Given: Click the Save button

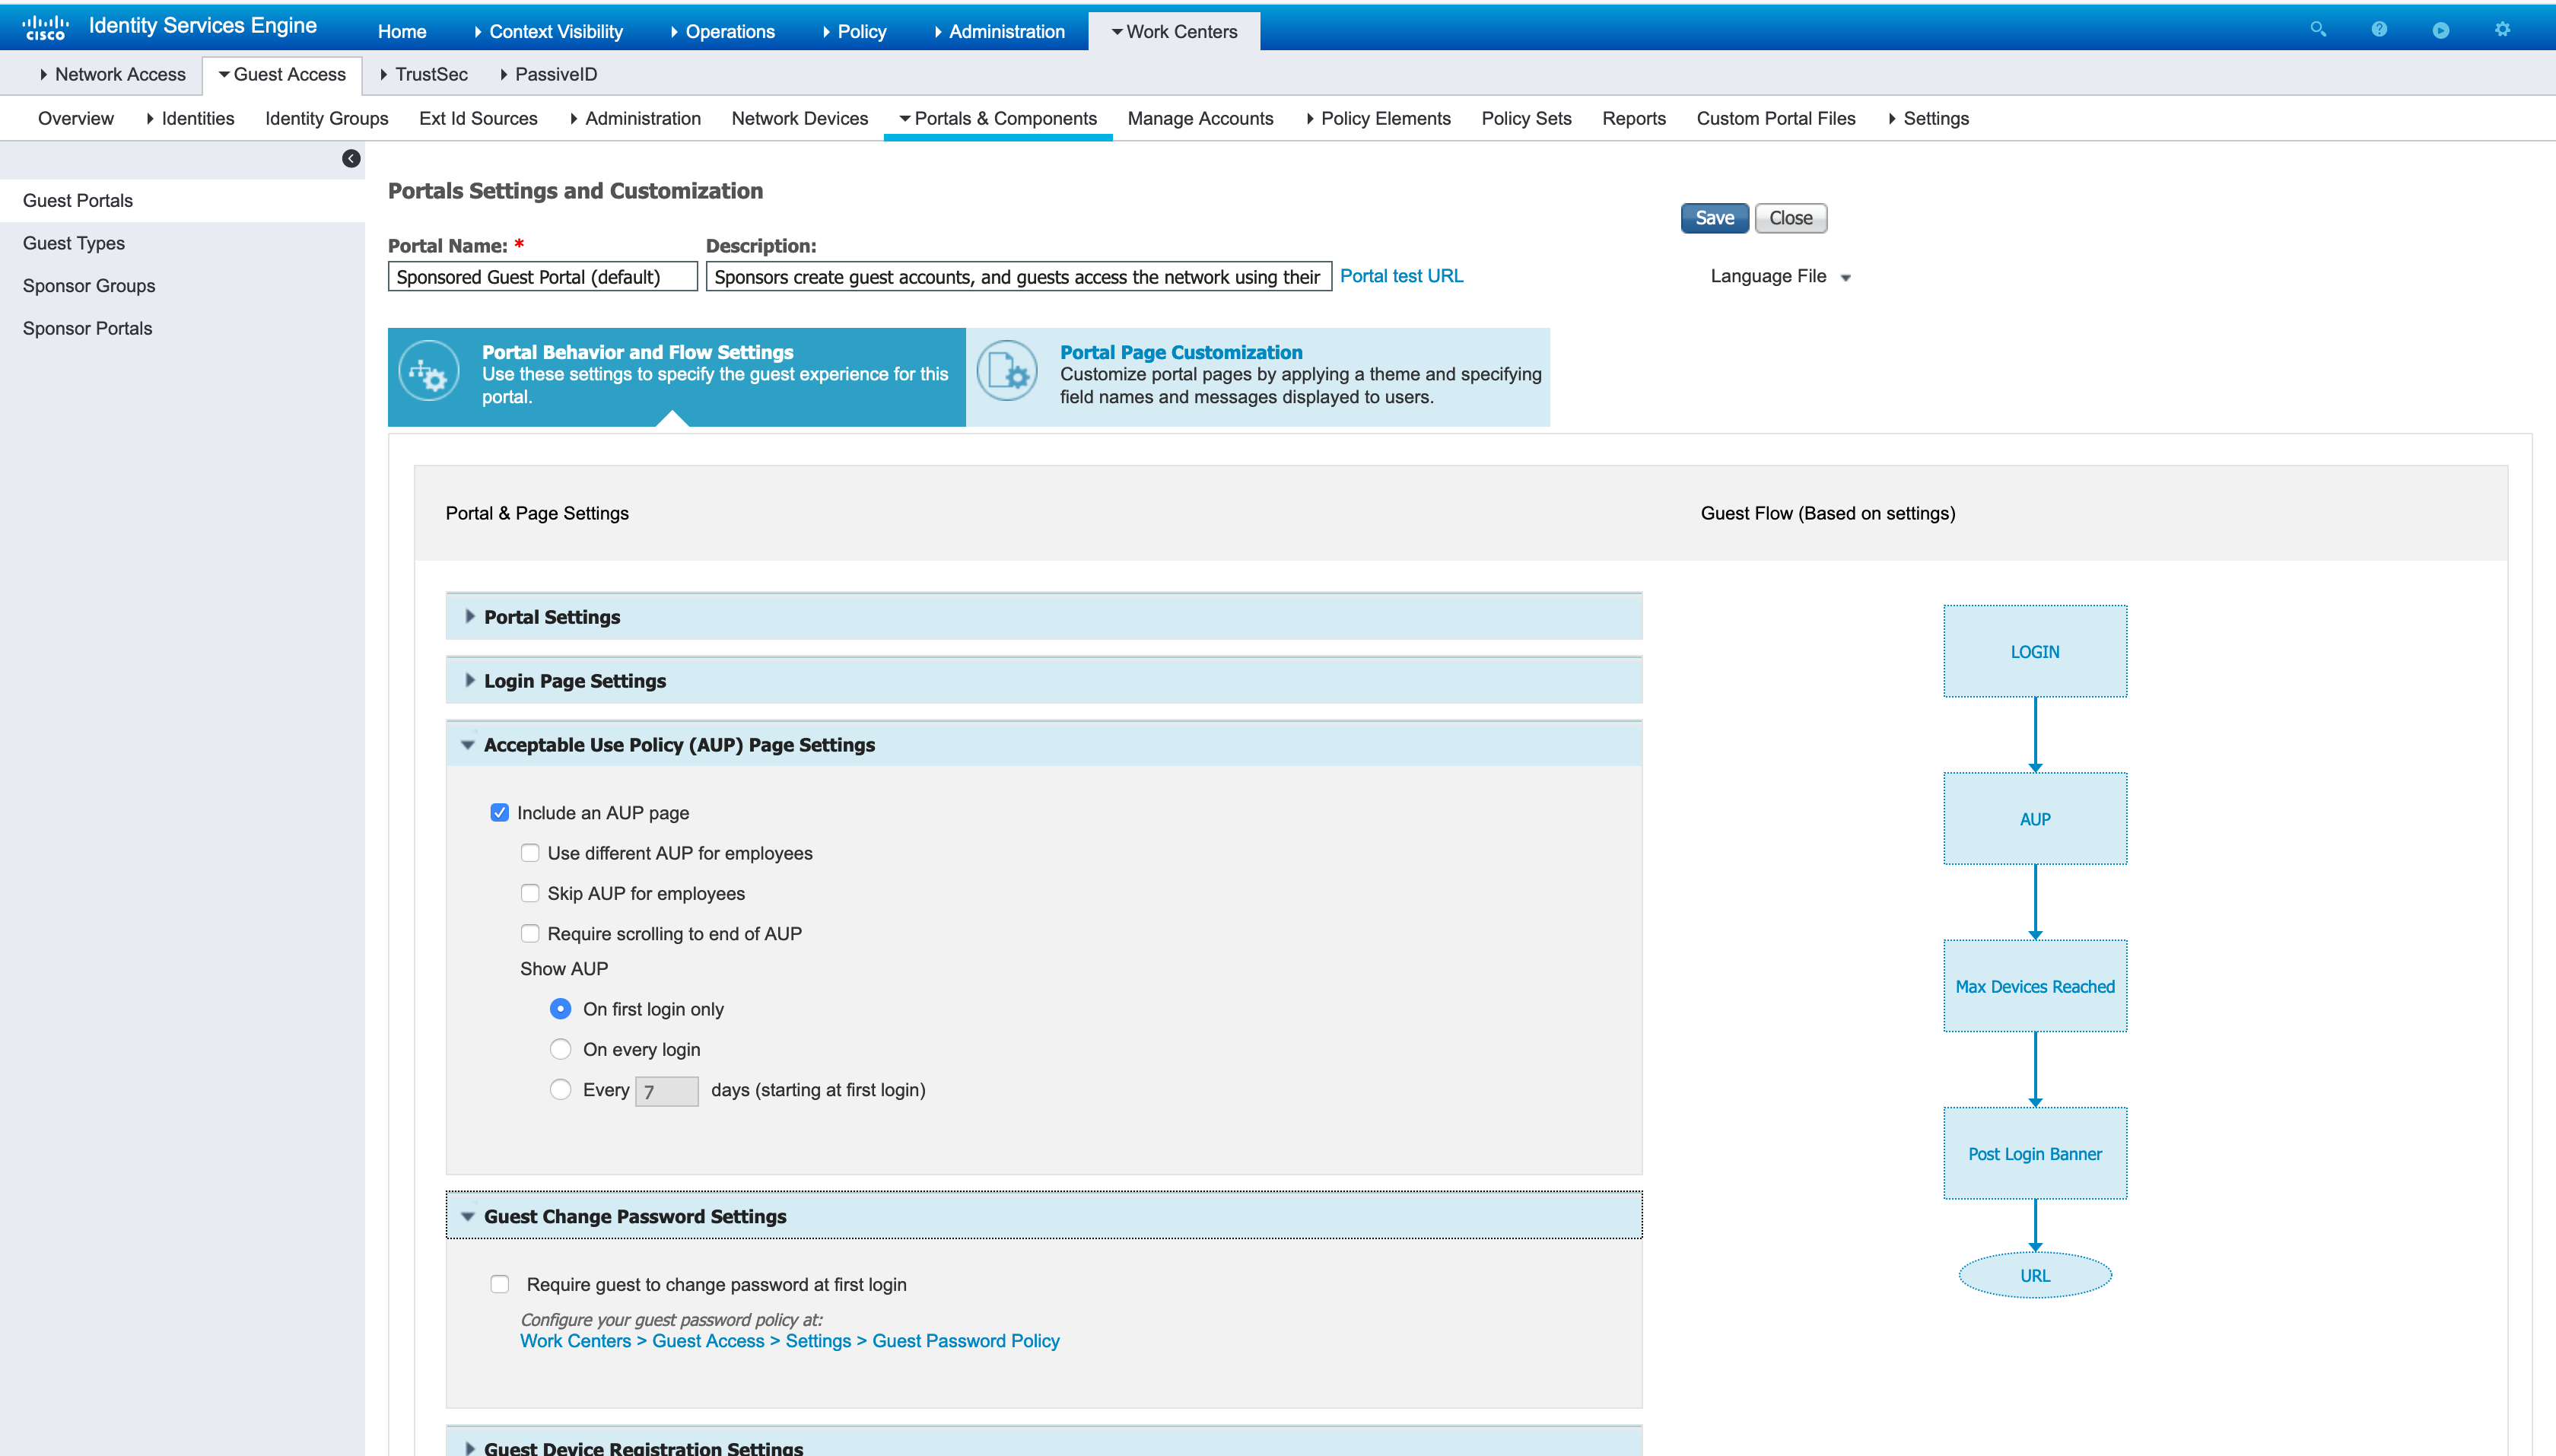Looking at the screenshot, I should click(1714, 218).
